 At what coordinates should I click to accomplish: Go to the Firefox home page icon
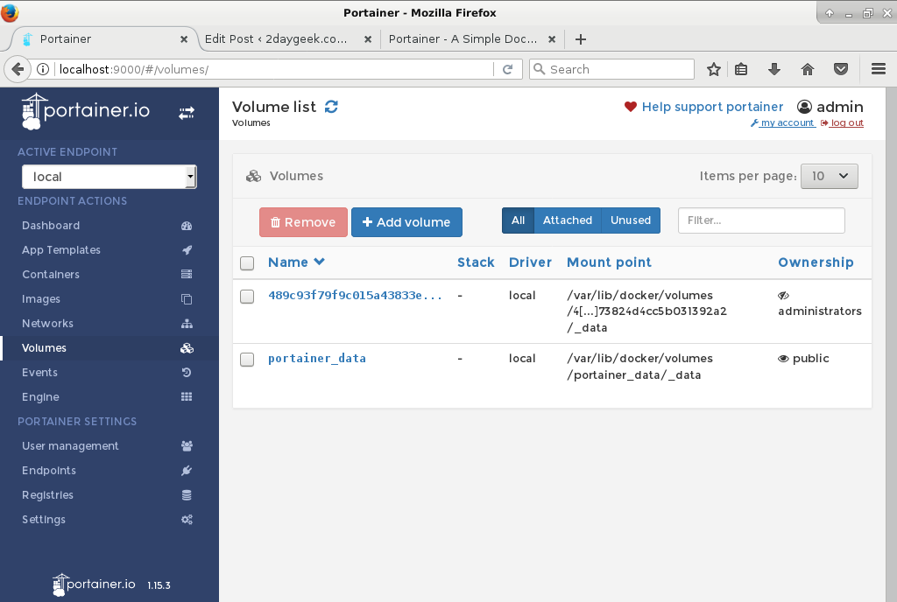coord(807,69)
